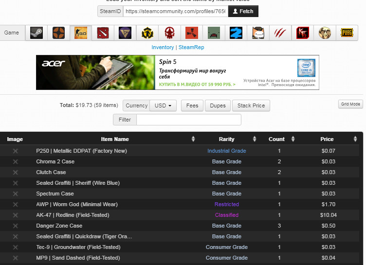Click the Price column header

click(327, 139)
